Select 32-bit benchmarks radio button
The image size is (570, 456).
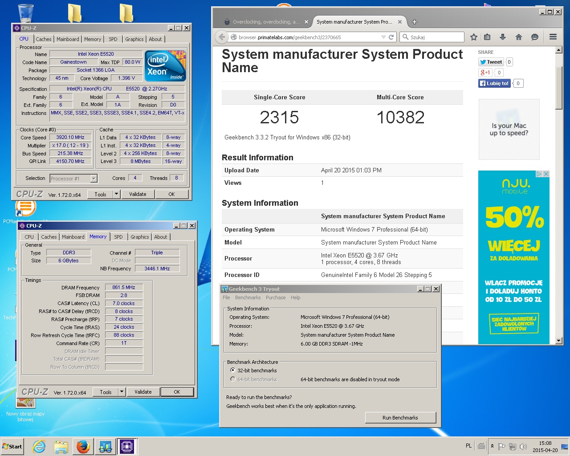point(232,370)
